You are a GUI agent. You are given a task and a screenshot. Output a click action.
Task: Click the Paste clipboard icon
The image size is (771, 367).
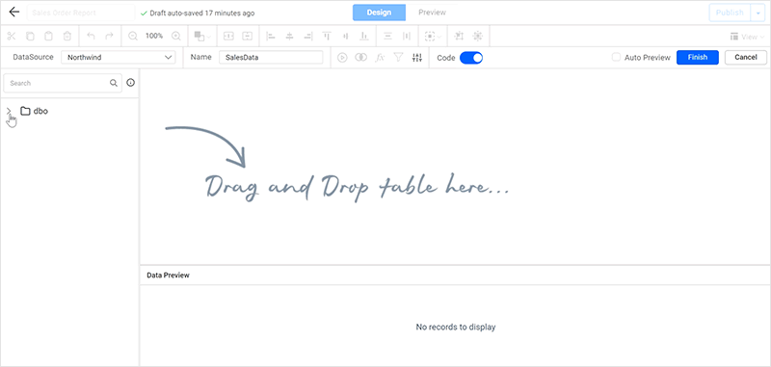(x=49, y=36)
